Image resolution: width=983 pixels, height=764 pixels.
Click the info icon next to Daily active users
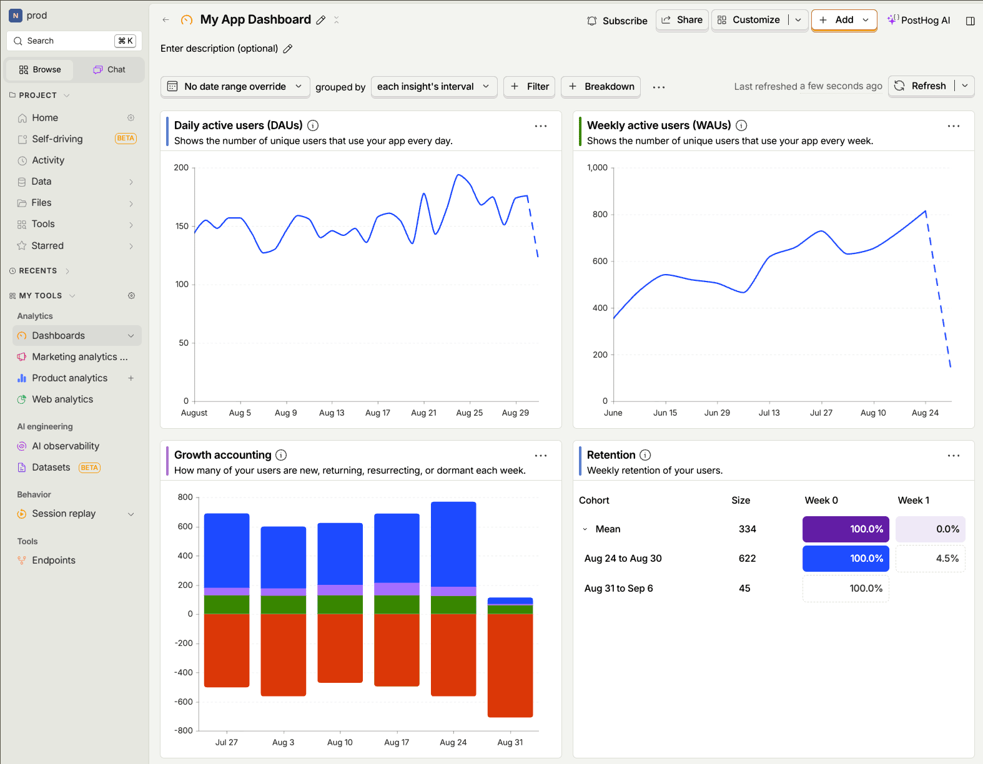tap(313, 125)
